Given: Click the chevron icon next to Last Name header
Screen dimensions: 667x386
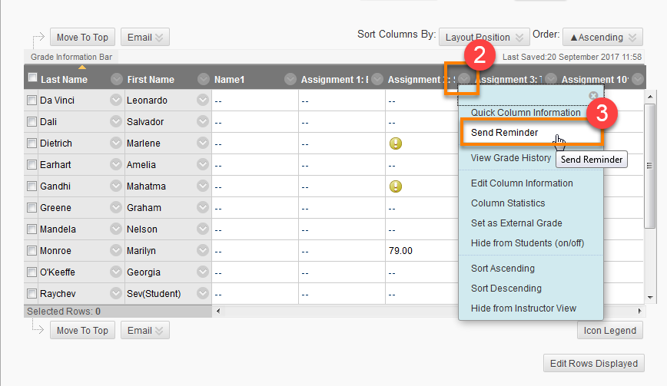Looking at the screenshot, I should point(116,79).
